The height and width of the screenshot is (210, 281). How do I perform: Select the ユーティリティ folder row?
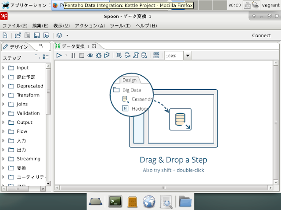pos(23,177)
